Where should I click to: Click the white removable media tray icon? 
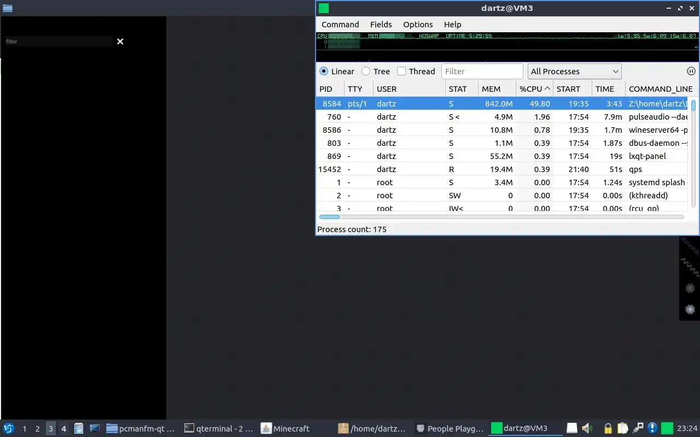point(572,428)
